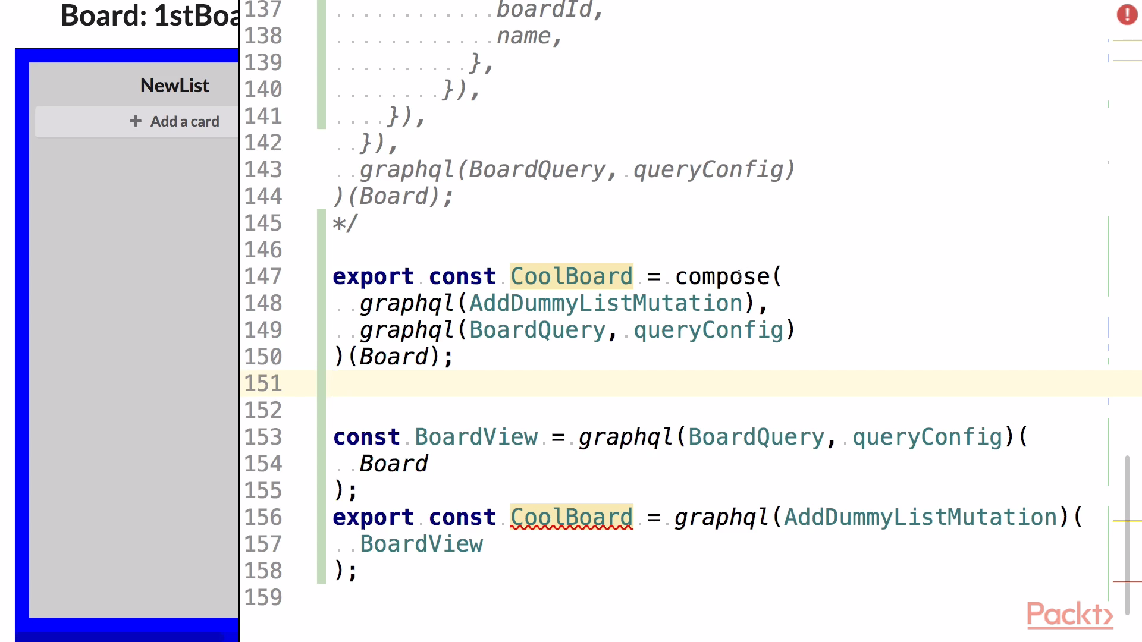Click BoardQuery on line 149
This screenshot has width=1142, height=642.
(538, 330)
